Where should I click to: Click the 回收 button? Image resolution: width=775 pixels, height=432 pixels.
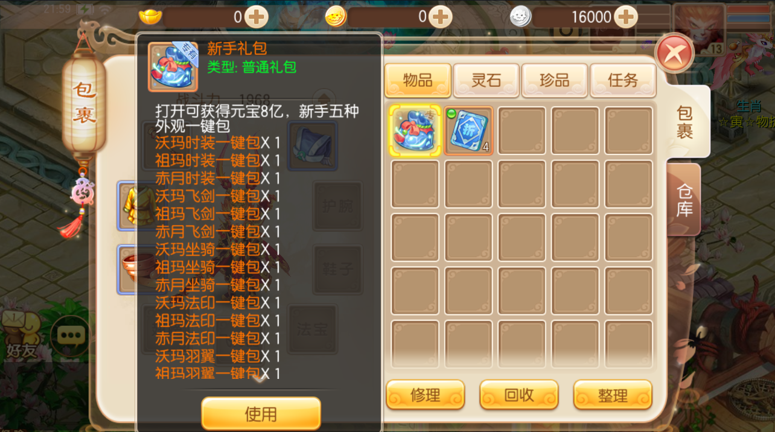[519, 395]
